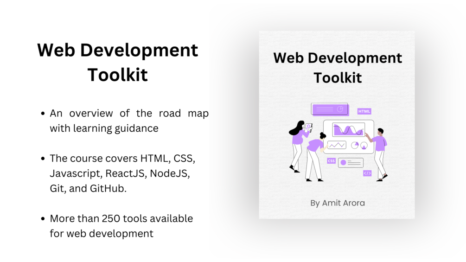Select the 250 tools available bullet

[x=117, y=226]
